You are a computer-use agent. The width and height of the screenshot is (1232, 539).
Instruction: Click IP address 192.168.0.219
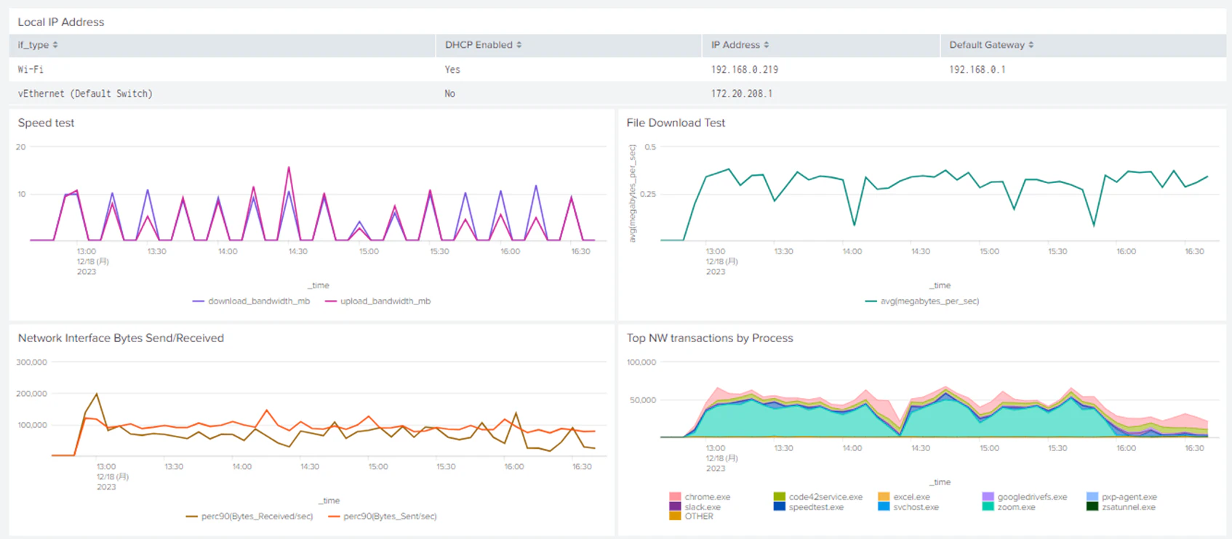[x=745, y=70]
